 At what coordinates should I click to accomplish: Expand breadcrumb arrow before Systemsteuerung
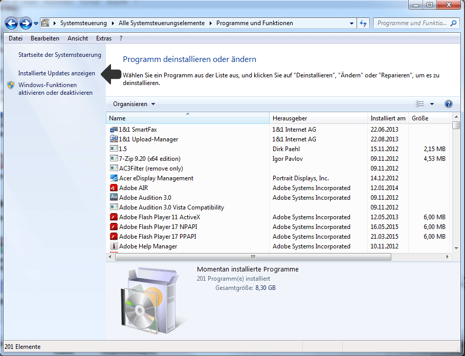(x=55, y=23)
